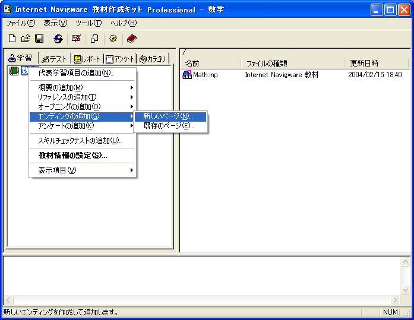
Task: Switch to the カテゴリ tab
Action: [153, 59]
